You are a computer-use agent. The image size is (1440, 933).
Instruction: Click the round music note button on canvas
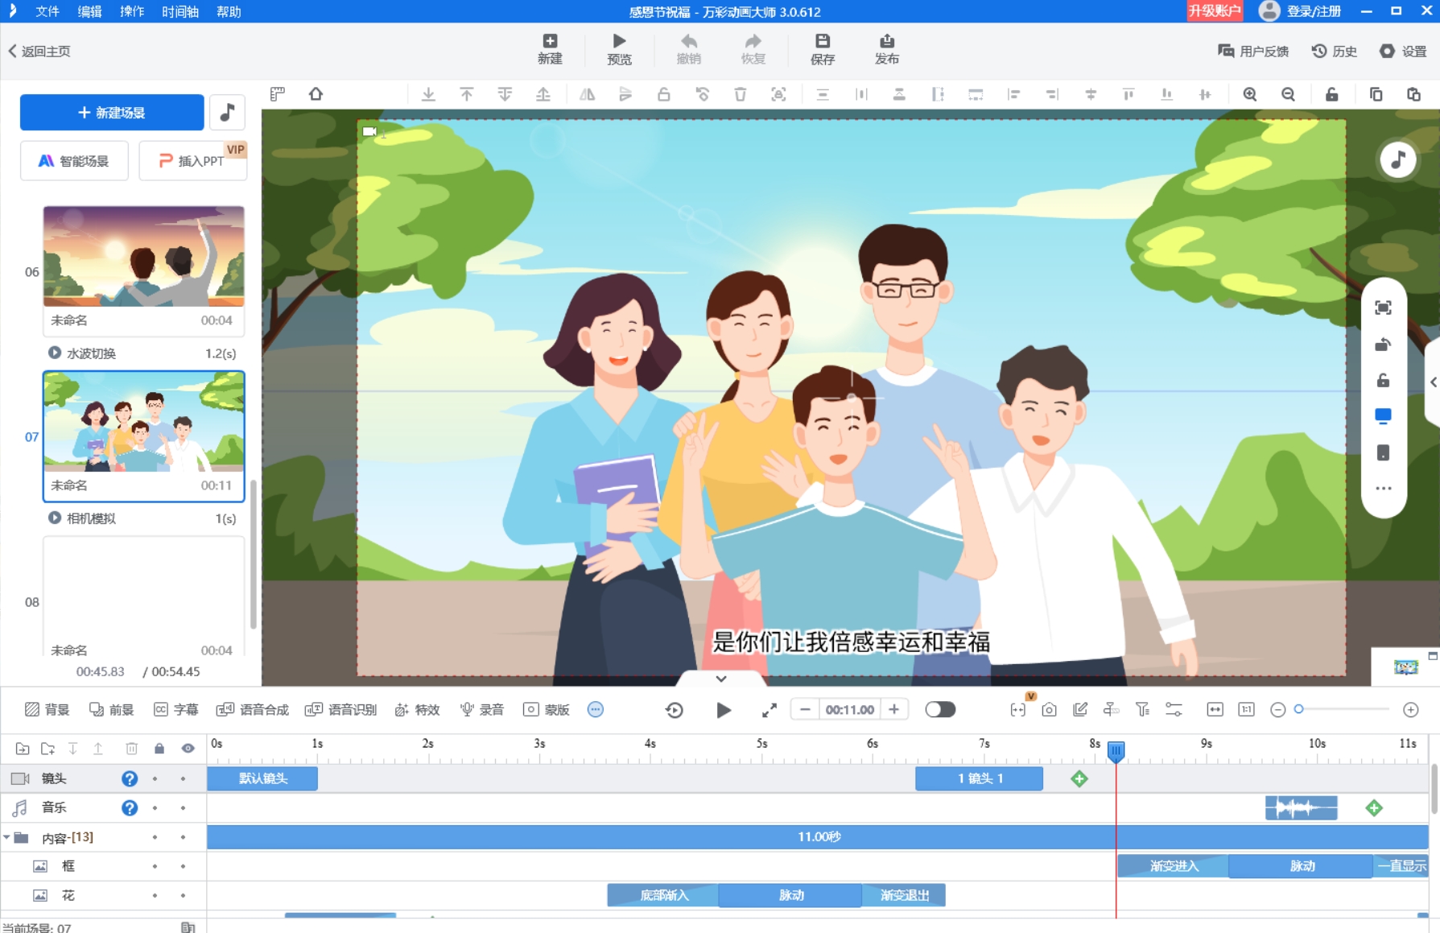point(1398,160)
